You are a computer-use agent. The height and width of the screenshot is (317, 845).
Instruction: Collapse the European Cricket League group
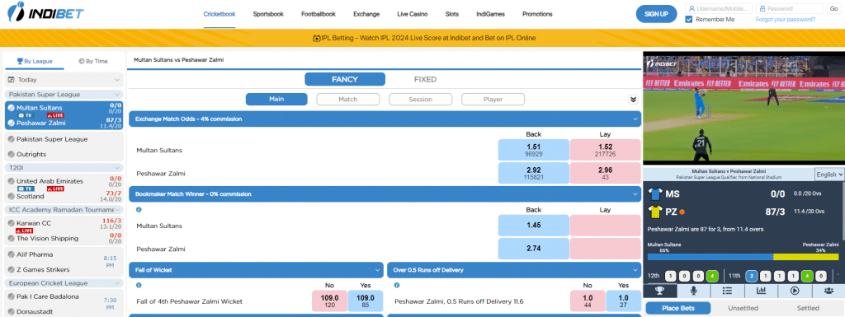click(64, 282)
